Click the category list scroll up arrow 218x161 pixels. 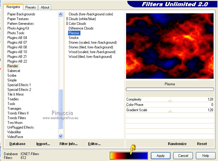coord(61,14)
